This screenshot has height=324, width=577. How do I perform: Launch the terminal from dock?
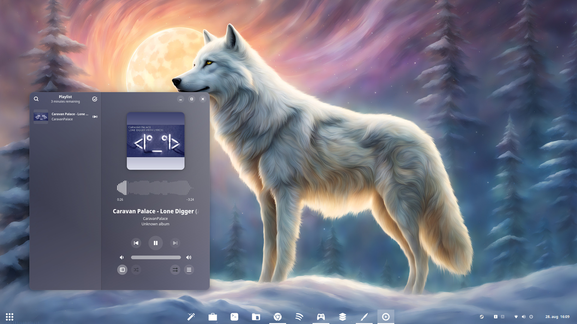234,317
